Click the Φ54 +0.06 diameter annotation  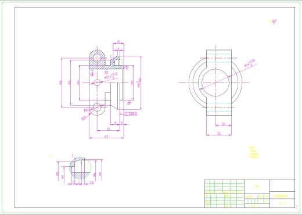[x=250, y=63]
